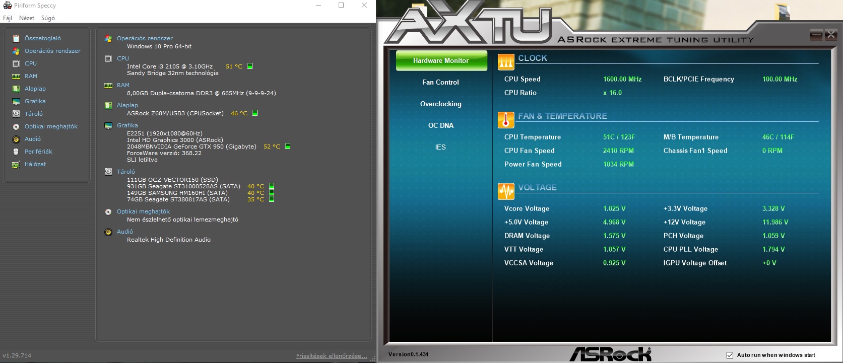The image size is (843, 363).
Task: Click the Speccy version v1.29.714 label
Action: [x=17, y=355]
